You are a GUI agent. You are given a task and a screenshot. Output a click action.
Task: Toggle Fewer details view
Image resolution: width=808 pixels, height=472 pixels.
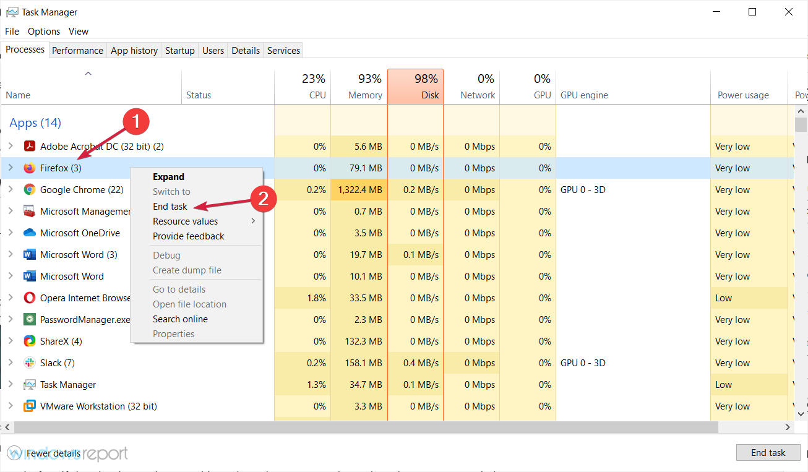click(46, 453)
